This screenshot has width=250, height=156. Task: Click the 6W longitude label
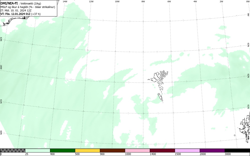[x=169, y=1]
